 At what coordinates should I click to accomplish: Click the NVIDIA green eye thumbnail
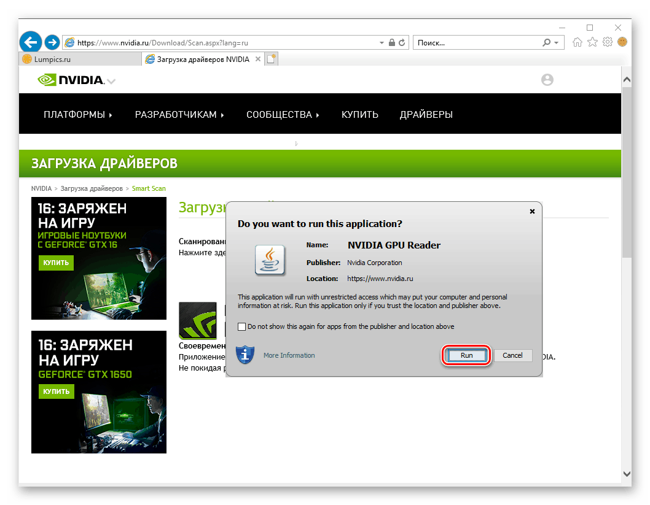(x=198, y=320)
